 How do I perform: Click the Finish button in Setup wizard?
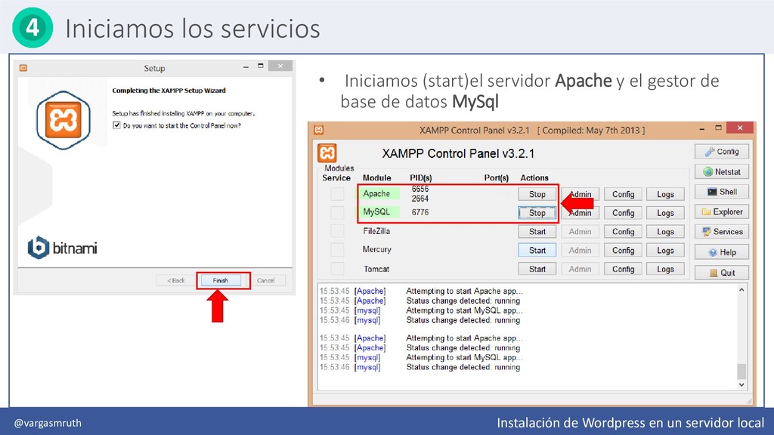coord(221,280)
